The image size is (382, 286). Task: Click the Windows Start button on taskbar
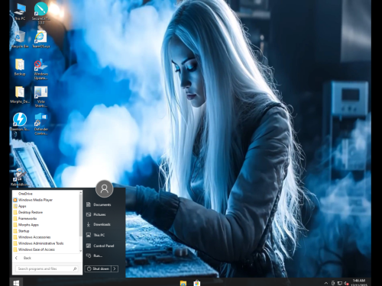click(x=16, y=283)
